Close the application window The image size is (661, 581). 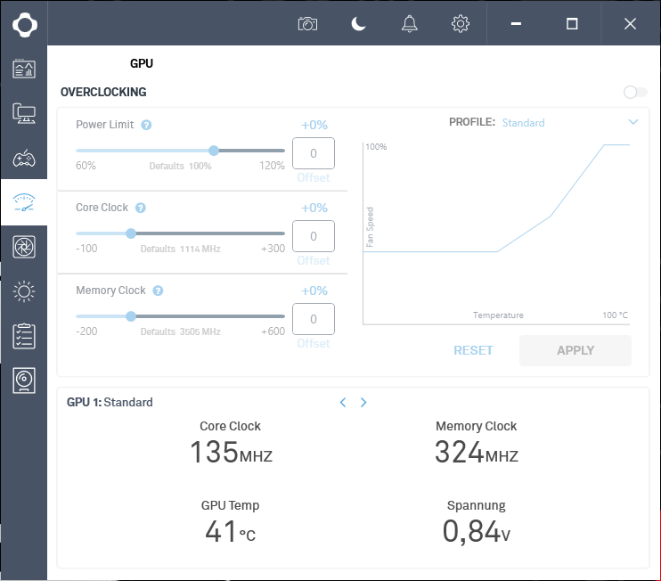(x=630, y=23)
